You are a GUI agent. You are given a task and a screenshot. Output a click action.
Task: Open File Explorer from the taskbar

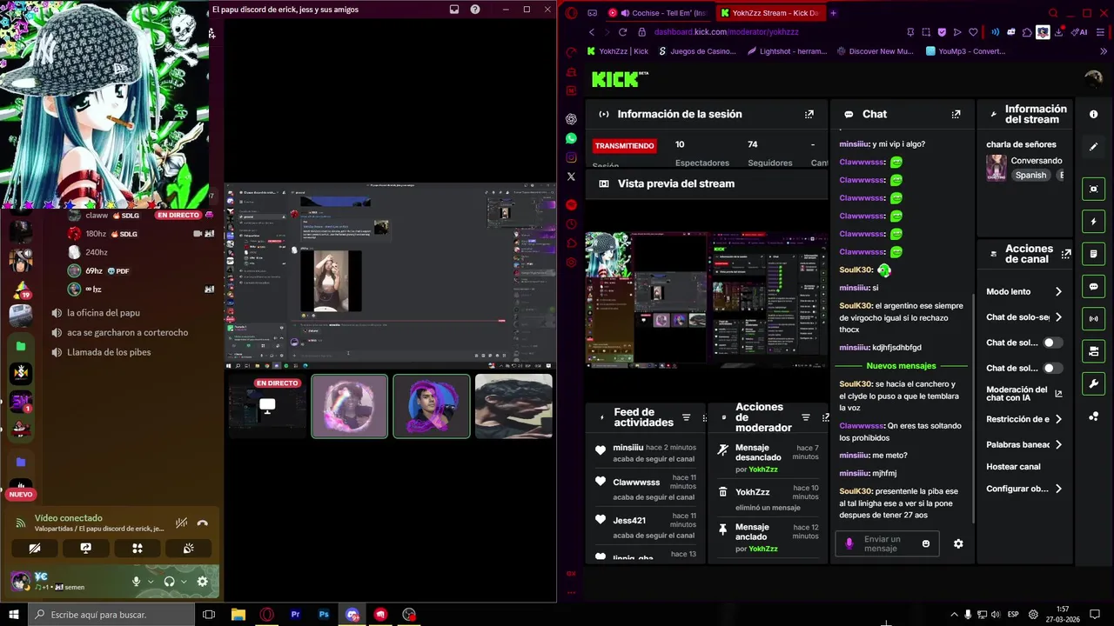click(238, 615)
